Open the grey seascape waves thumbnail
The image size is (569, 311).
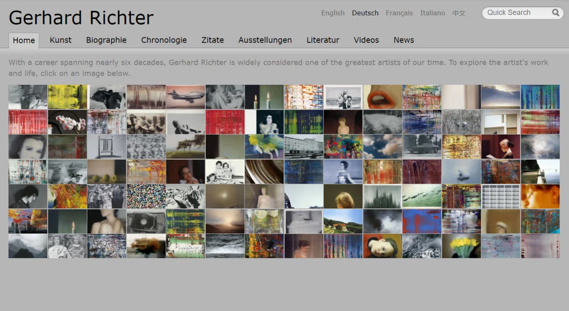coord(225,246)
